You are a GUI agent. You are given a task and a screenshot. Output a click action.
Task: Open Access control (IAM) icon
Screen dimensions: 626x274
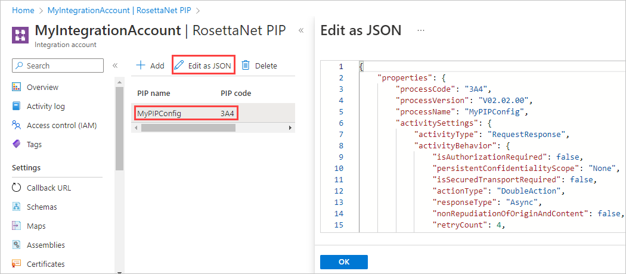[x=16, y=126]
